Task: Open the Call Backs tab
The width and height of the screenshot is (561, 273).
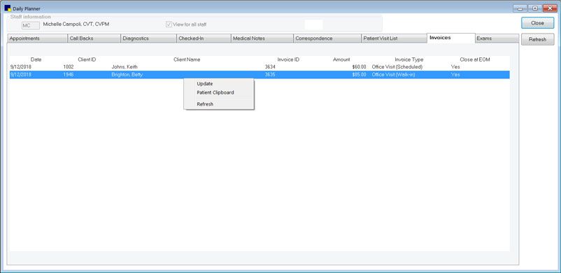Action: click(x=94, y=38)
